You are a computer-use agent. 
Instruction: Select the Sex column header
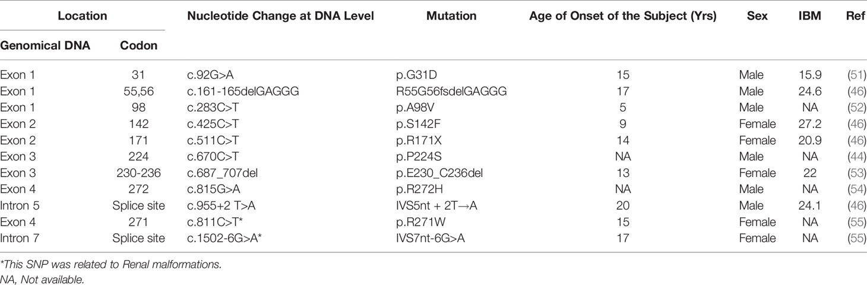click(756, 17)
